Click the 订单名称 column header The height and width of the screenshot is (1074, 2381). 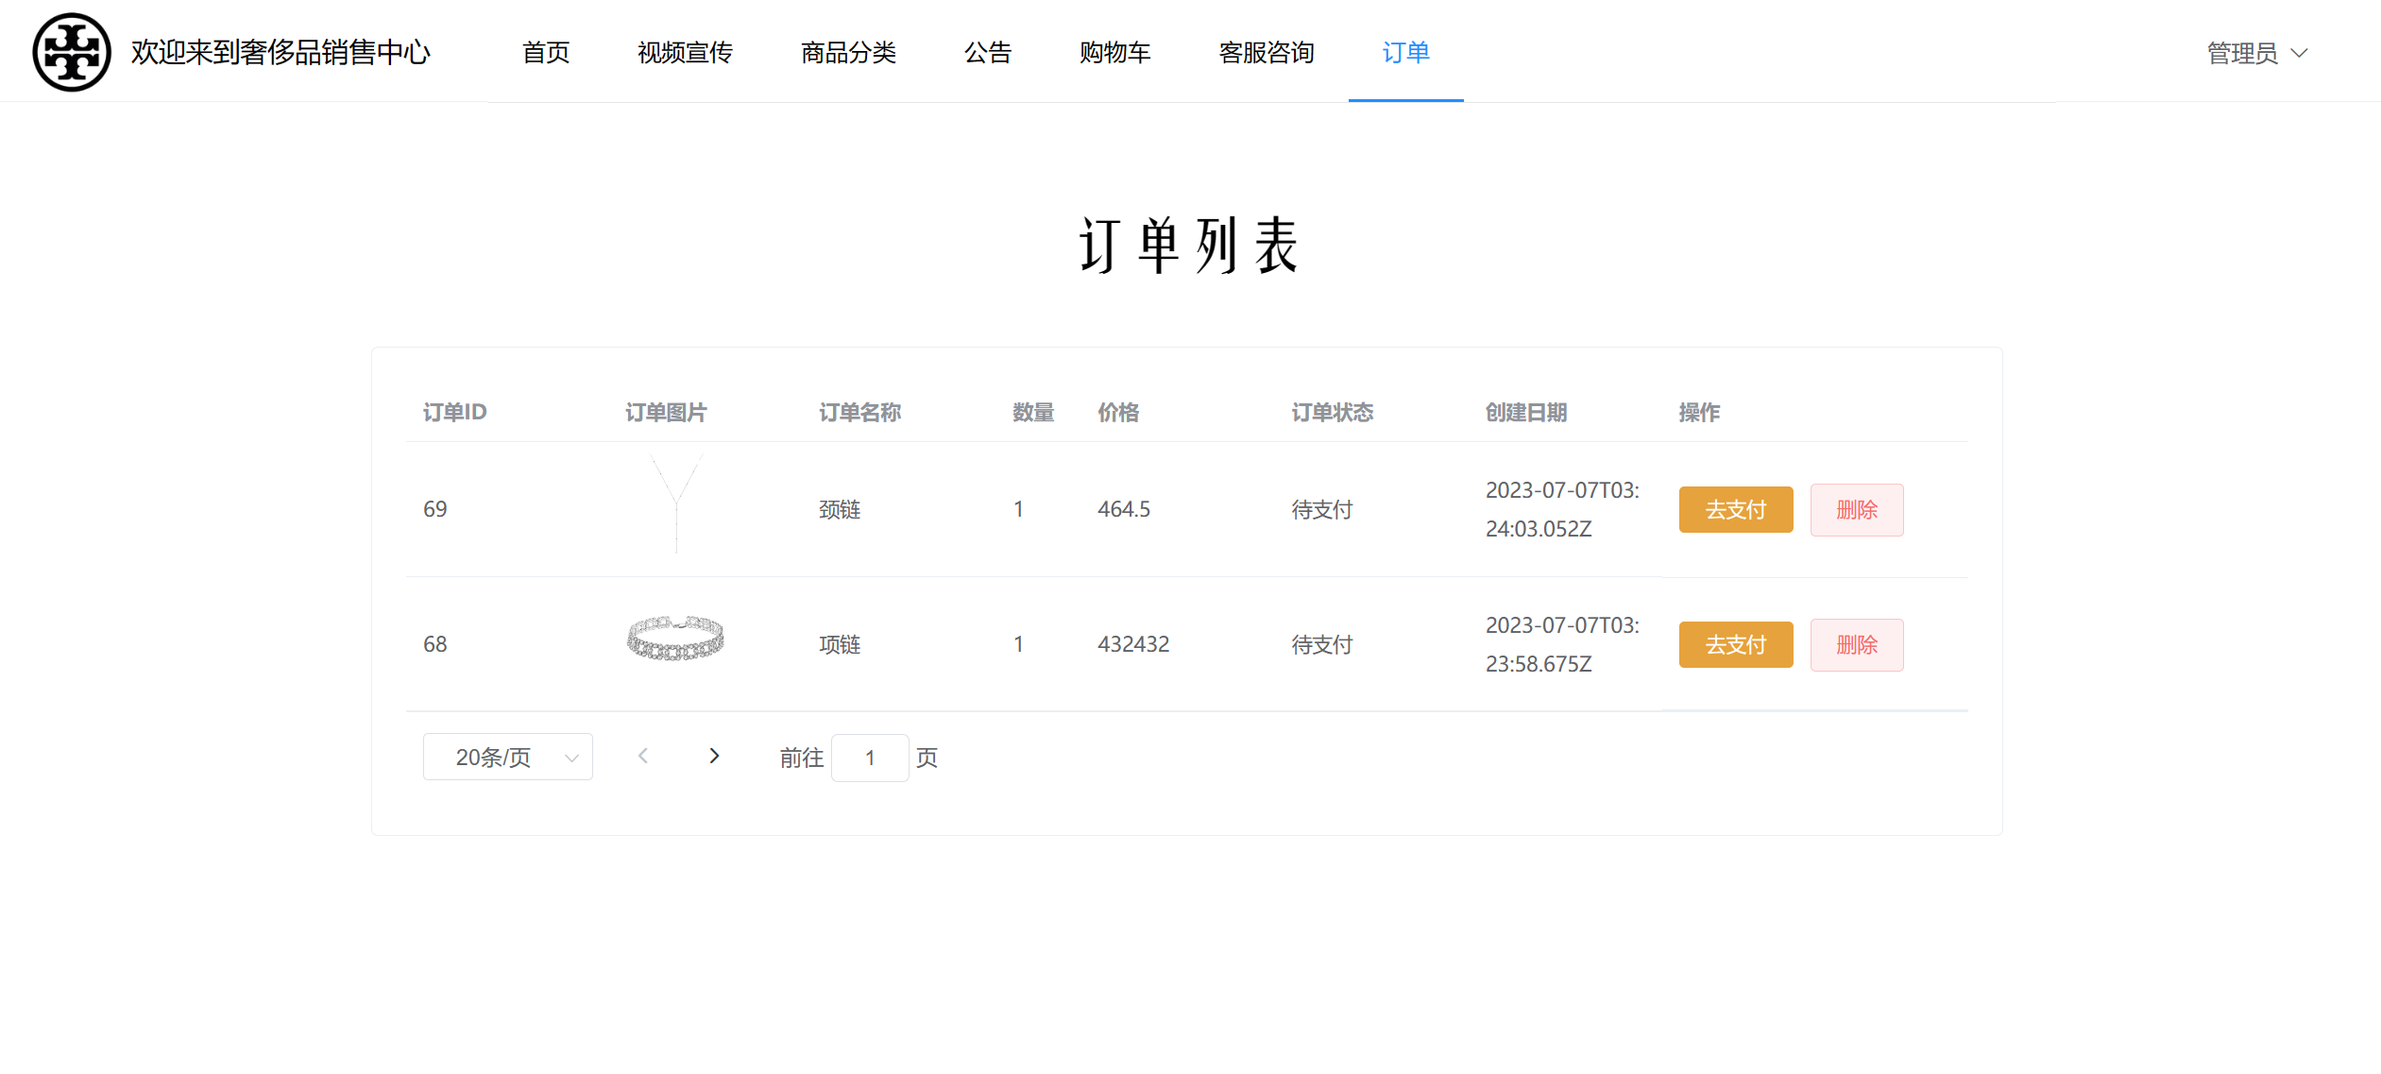pyautogui.click(x=859, y=413)
